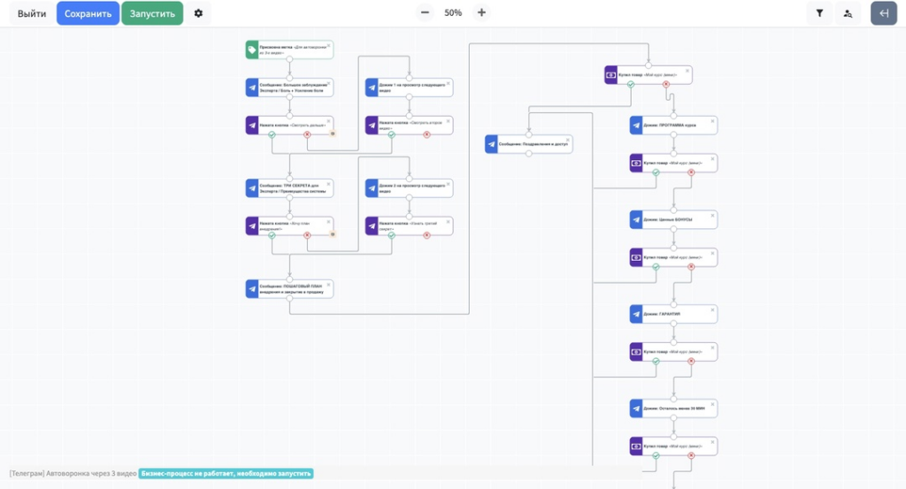
Task: Click the [Телеграм] Автоворонка через 3 видео title
Action: point(73,473)
